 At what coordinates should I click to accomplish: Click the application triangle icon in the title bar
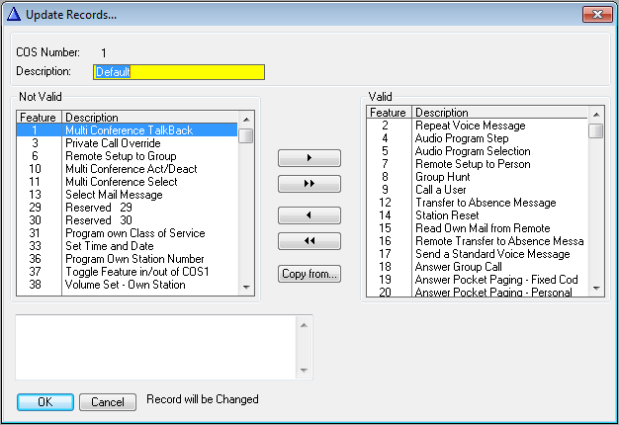[x=14, y=14]
